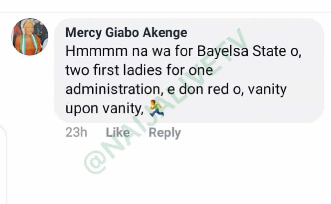Click the word "State" in the comment
Screen dimensions: 331x204
[269, 51]
